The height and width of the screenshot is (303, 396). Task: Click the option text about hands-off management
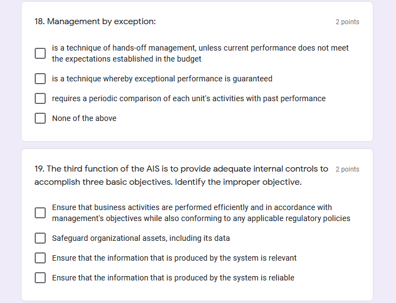200,53
